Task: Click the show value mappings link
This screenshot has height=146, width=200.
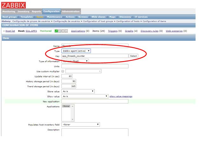Action: 121,96
